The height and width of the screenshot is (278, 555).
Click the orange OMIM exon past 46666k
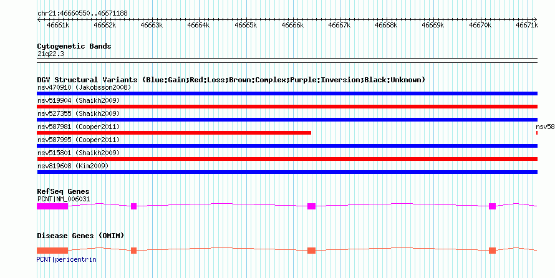tap(311, 251)
